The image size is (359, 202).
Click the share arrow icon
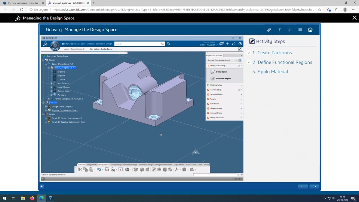pyautogui.click(x=233, y=44)
